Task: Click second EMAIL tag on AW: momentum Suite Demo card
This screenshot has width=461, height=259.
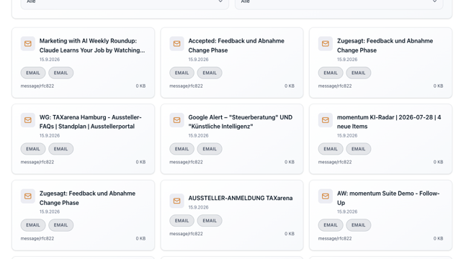Action: 359,225
